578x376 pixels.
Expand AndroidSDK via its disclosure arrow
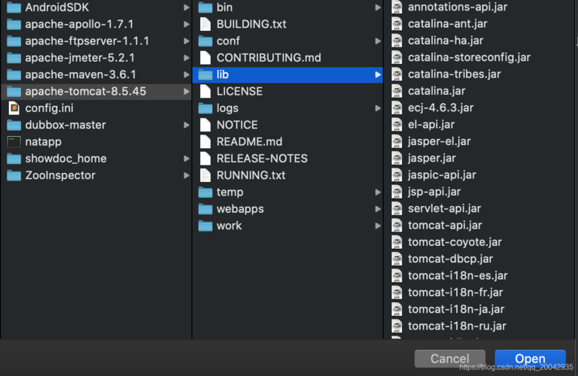click(187, 8)
